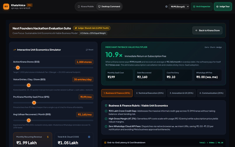
Task: Click the Judge: Ekansh Jain (LUMA Youth) badge
Action: pyautogui.click(x=92, y=28)
